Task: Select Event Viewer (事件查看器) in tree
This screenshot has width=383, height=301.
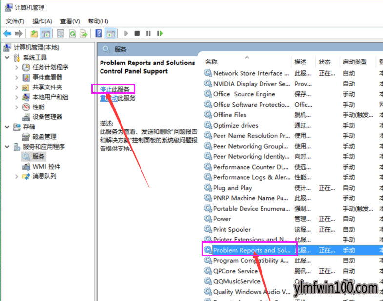Action: (47, 77)
